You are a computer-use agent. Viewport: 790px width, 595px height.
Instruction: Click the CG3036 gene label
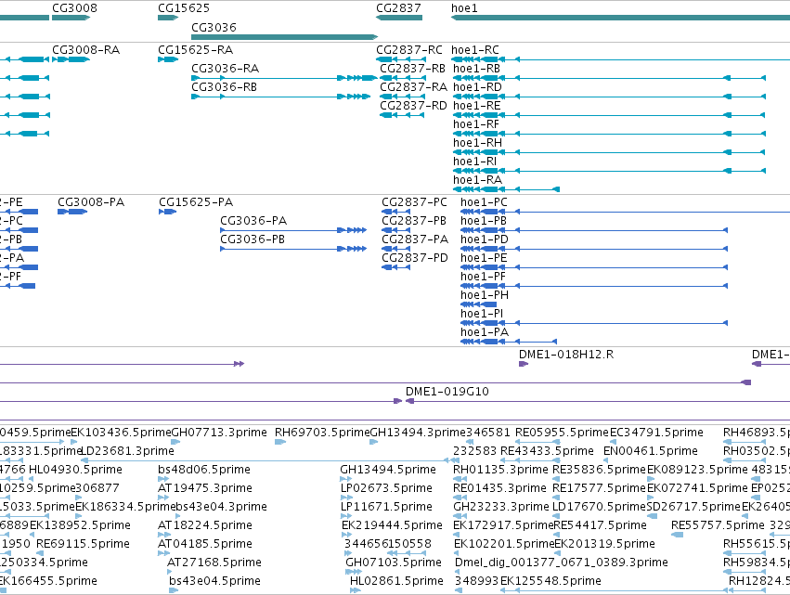click(x=214, y=27)
